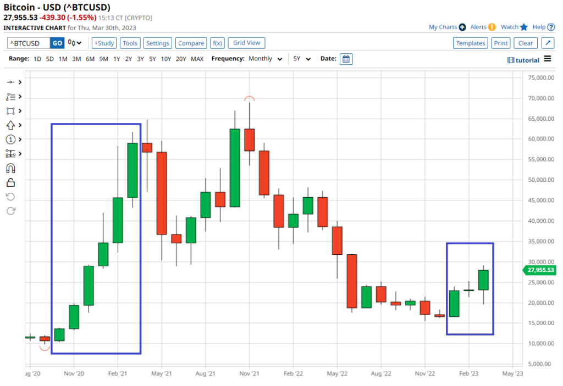This screenshot has height=386, width=563.
Task: Open chart Settings
Action: 158,43
